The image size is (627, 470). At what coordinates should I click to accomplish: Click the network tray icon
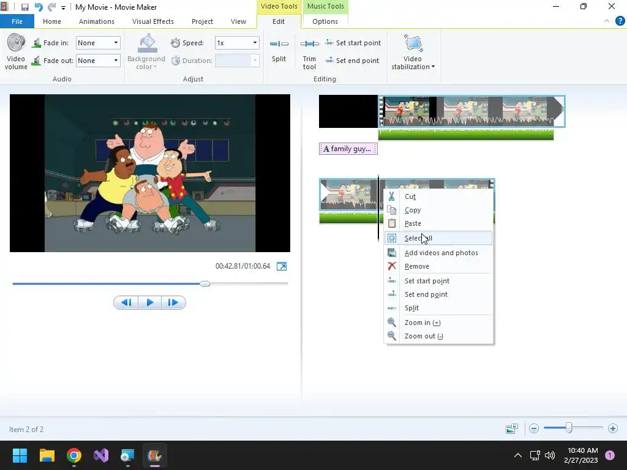[x=535, y=455]
